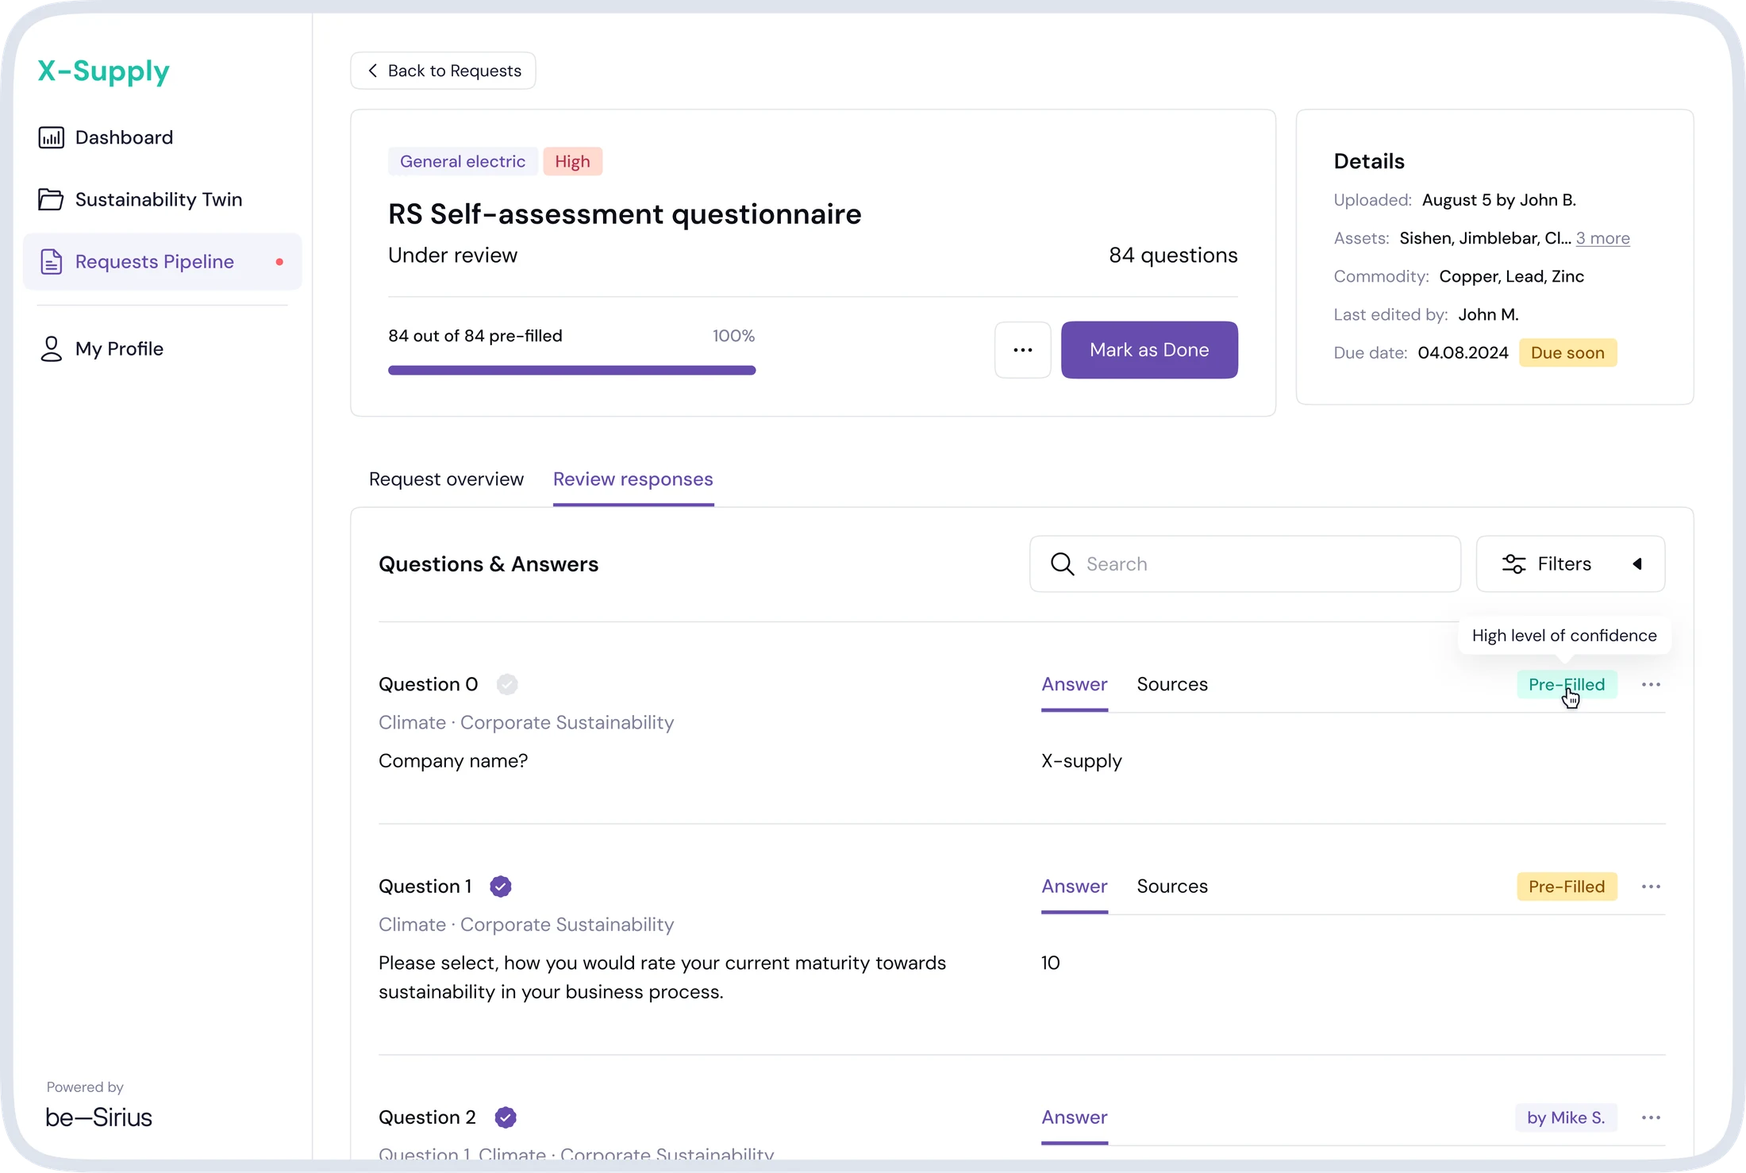Select the Review responses tab
The height and width of the screenshot is (1173, 1746).
pyautogui.click(x=633, y=479)
